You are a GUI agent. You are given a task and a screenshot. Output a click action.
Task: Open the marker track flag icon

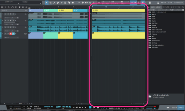coord(16,7)
